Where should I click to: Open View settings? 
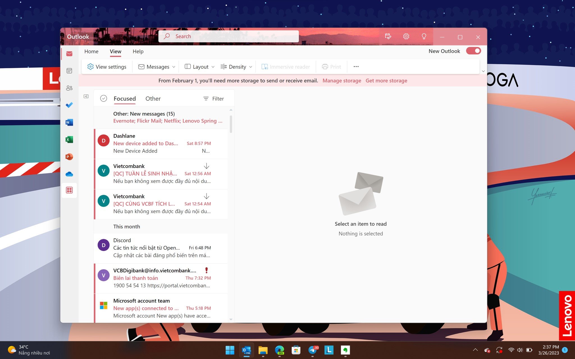[107, 67]
